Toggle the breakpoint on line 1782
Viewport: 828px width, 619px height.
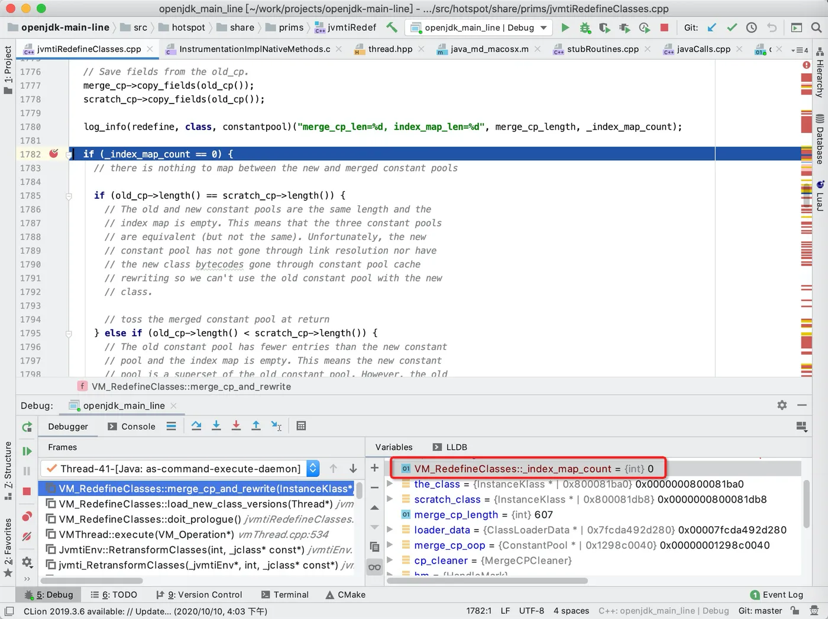point(54,154)
